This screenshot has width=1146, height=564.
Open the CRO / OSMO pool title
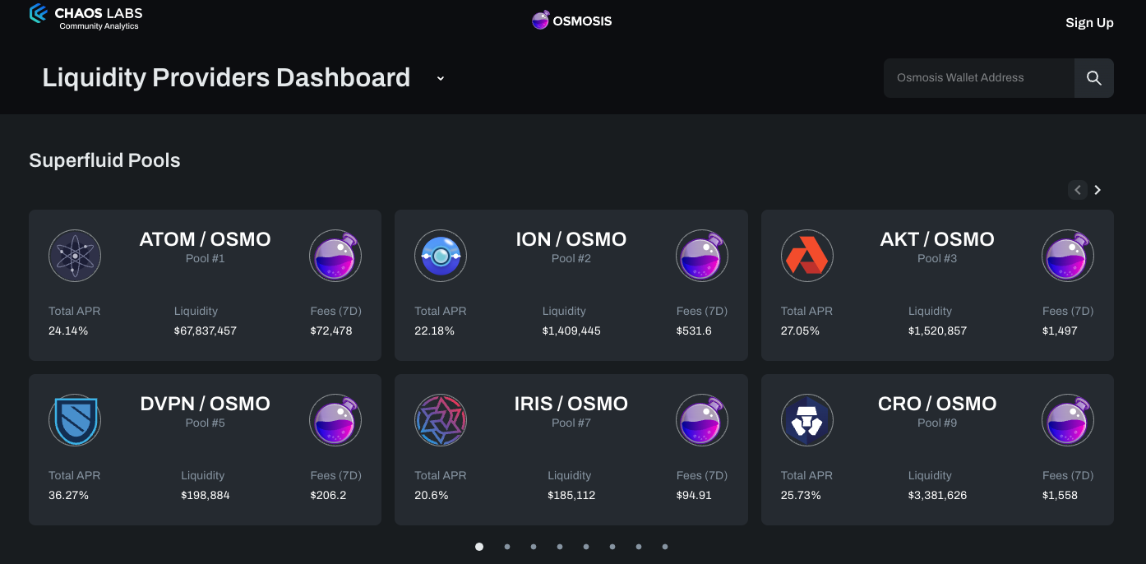pos(937,404)
